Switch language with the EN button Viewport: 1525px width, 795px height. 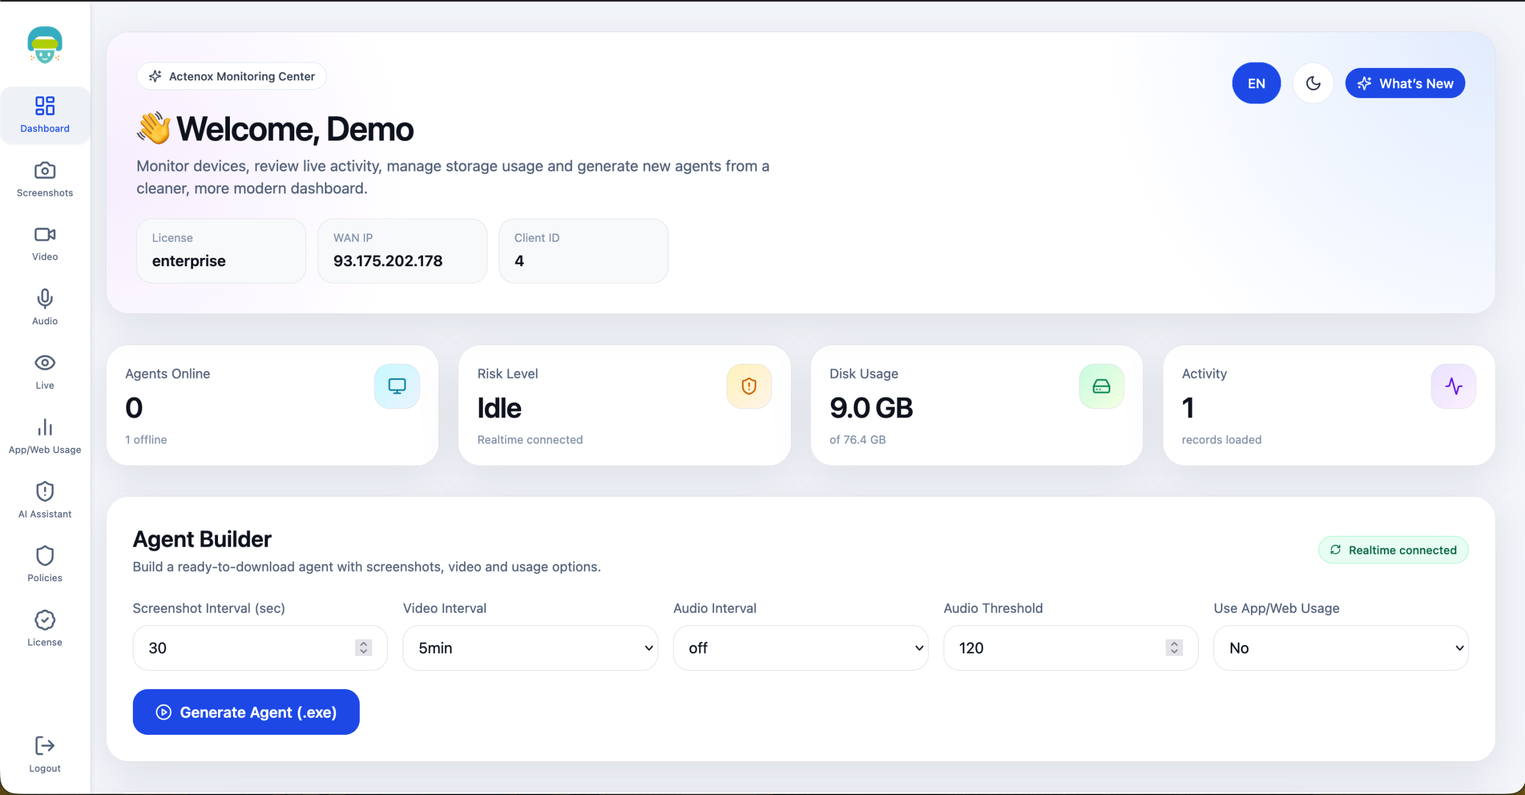pyautogui.click(x=1256, y=83)
